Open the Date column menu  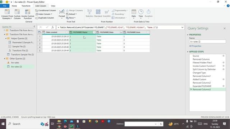click(x=134, y=14)
